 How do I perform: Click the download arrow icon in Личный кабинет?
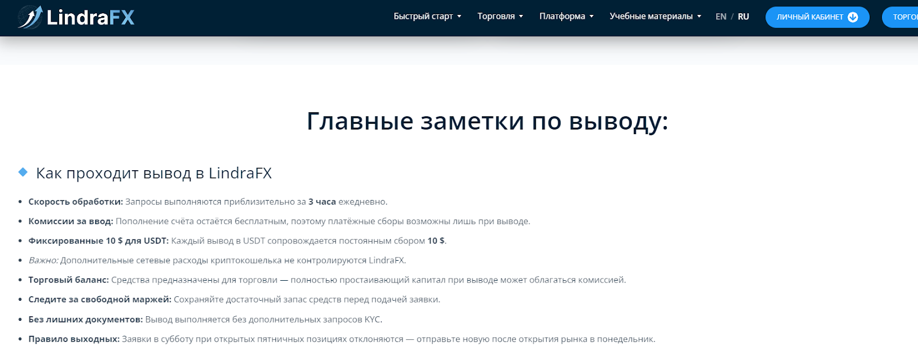(853, 17)
